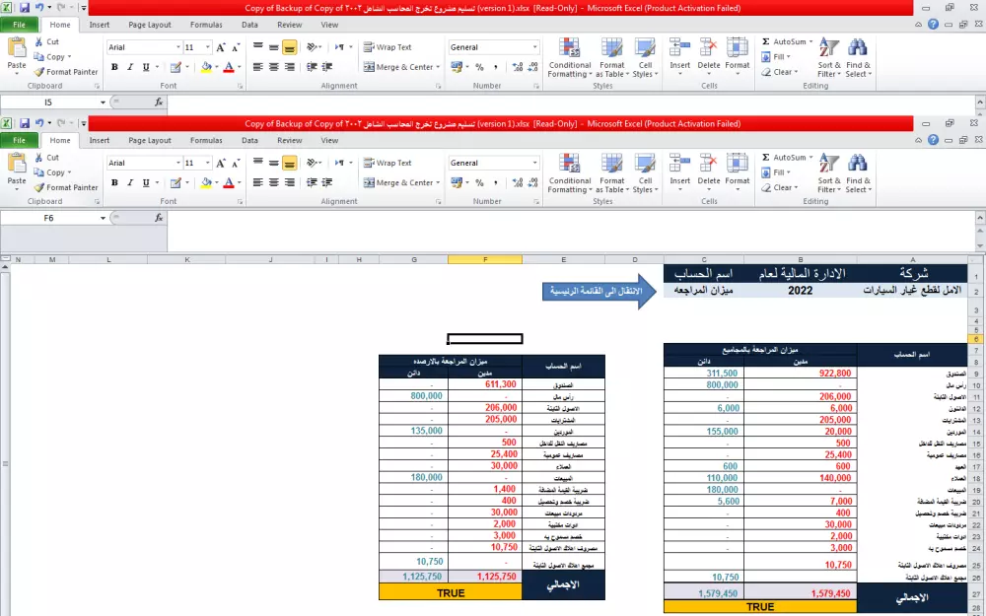
Task: Select column F header in worksheet
Action: [x=485, y=259]
